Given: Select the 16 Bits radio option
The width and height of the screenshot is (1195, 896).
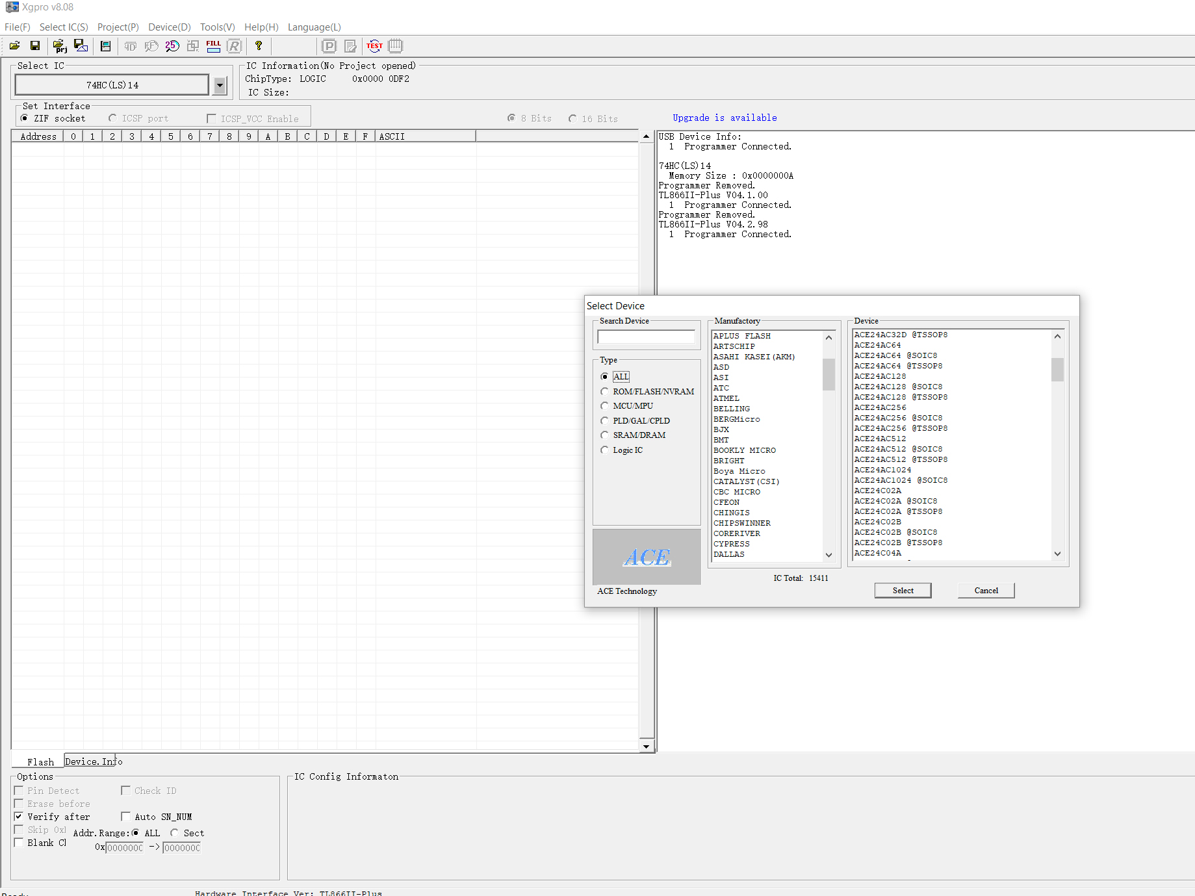Looking at the screenshot, I should (572, 118).
